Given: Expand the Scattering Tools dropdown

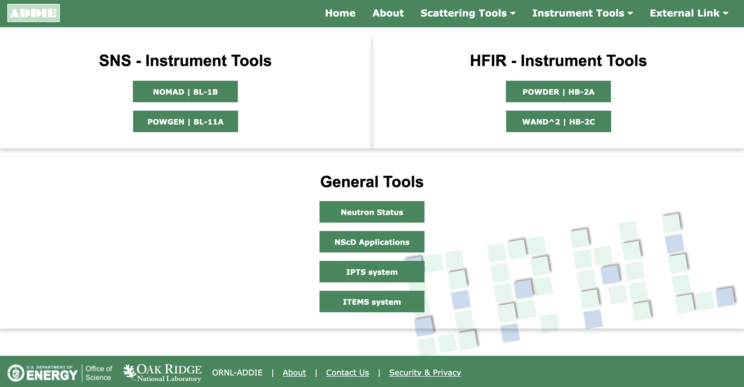Looking at the screenshot, I should tap(468, 13).
